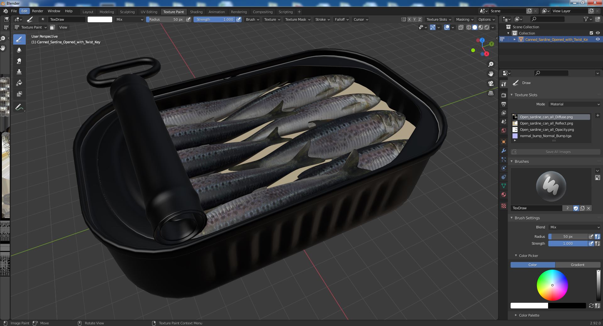
Task: Open the Material properties tab
Action: 504,195
